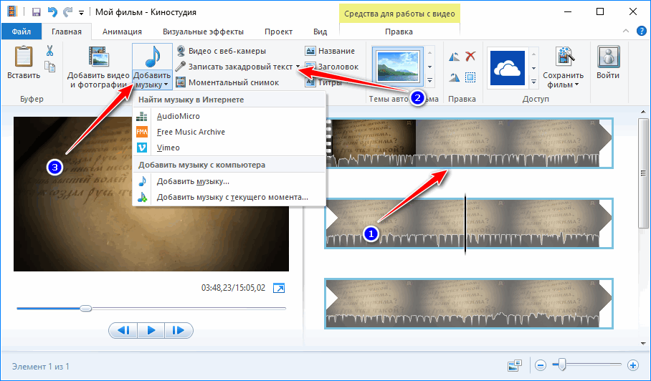Switch to the Вид tab
This screenshot has width=651, height=381.
320,32
